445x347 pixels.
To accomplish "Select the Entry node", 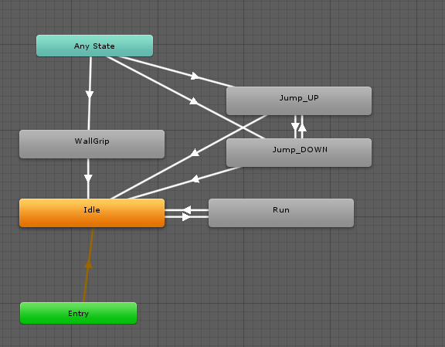I will click(78, 313).
